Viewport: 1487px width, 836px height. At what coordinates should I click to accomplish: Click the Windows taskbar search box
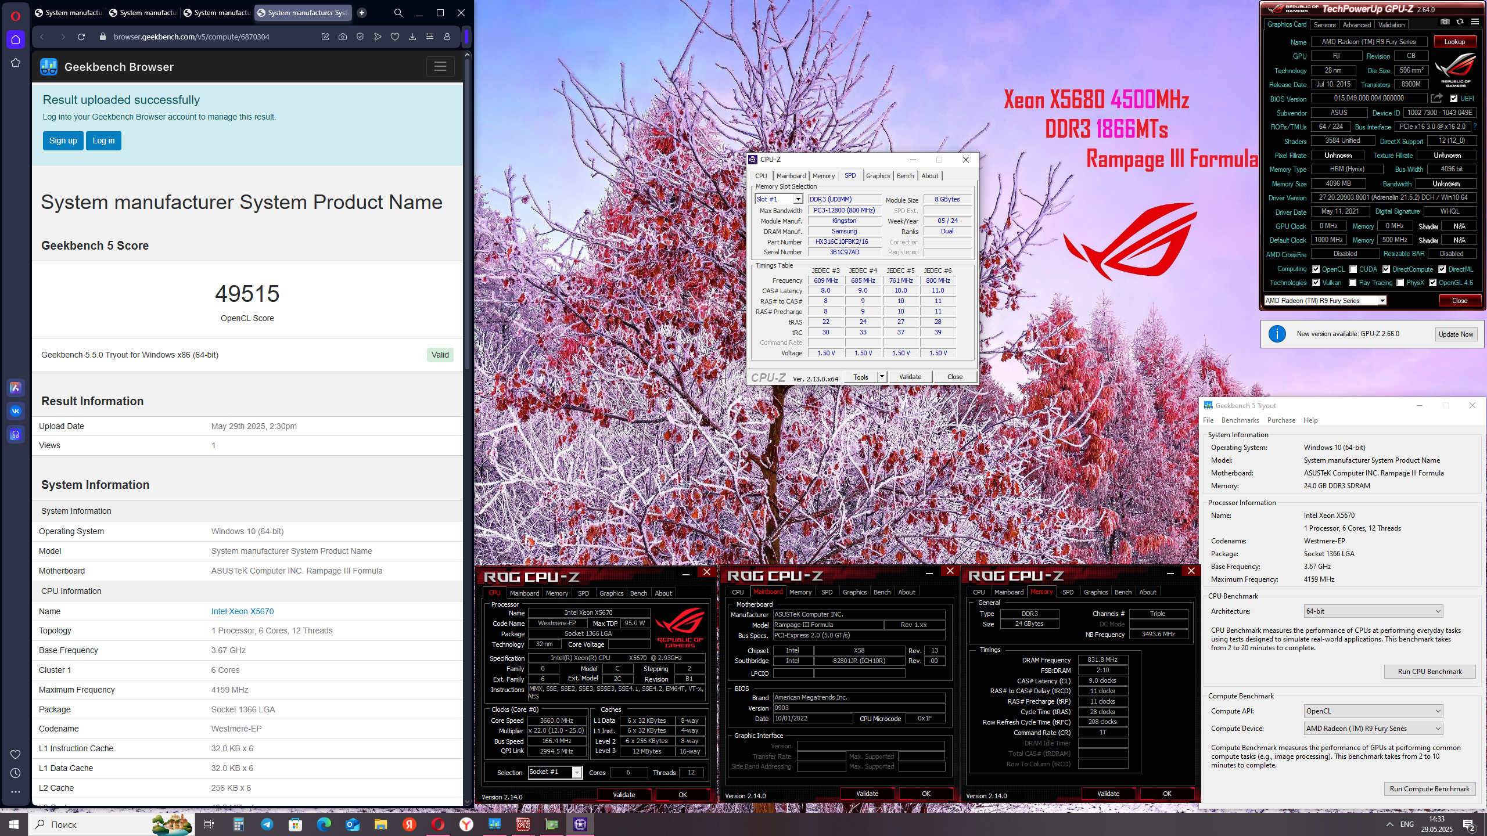(110, 824)
